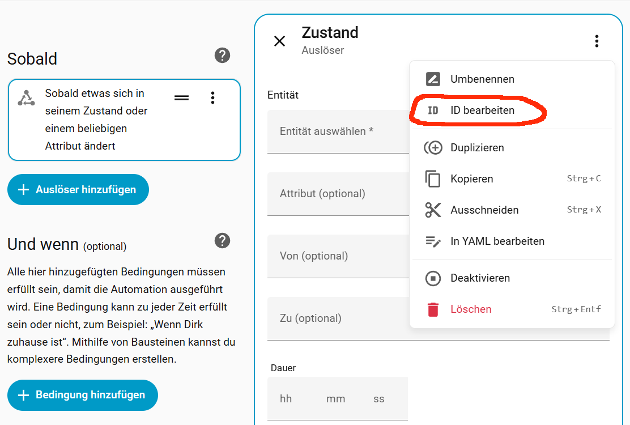Open the Zustand panel overflow menu

pyautogui.click(x=596, y=41)
